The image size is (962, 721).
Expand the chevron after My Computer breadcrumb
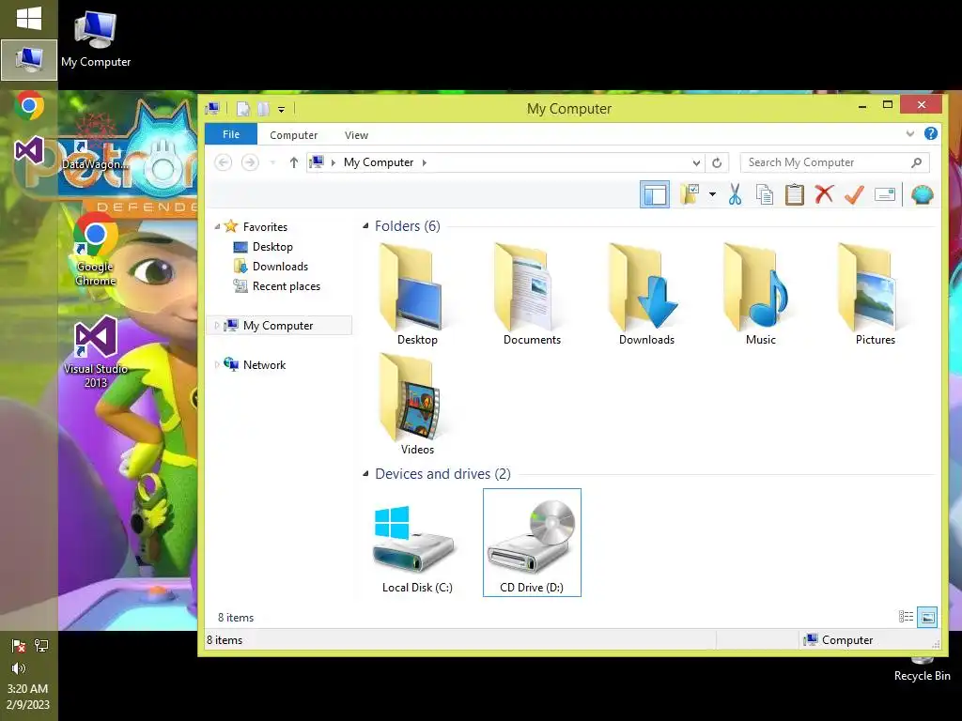(424, 162)
